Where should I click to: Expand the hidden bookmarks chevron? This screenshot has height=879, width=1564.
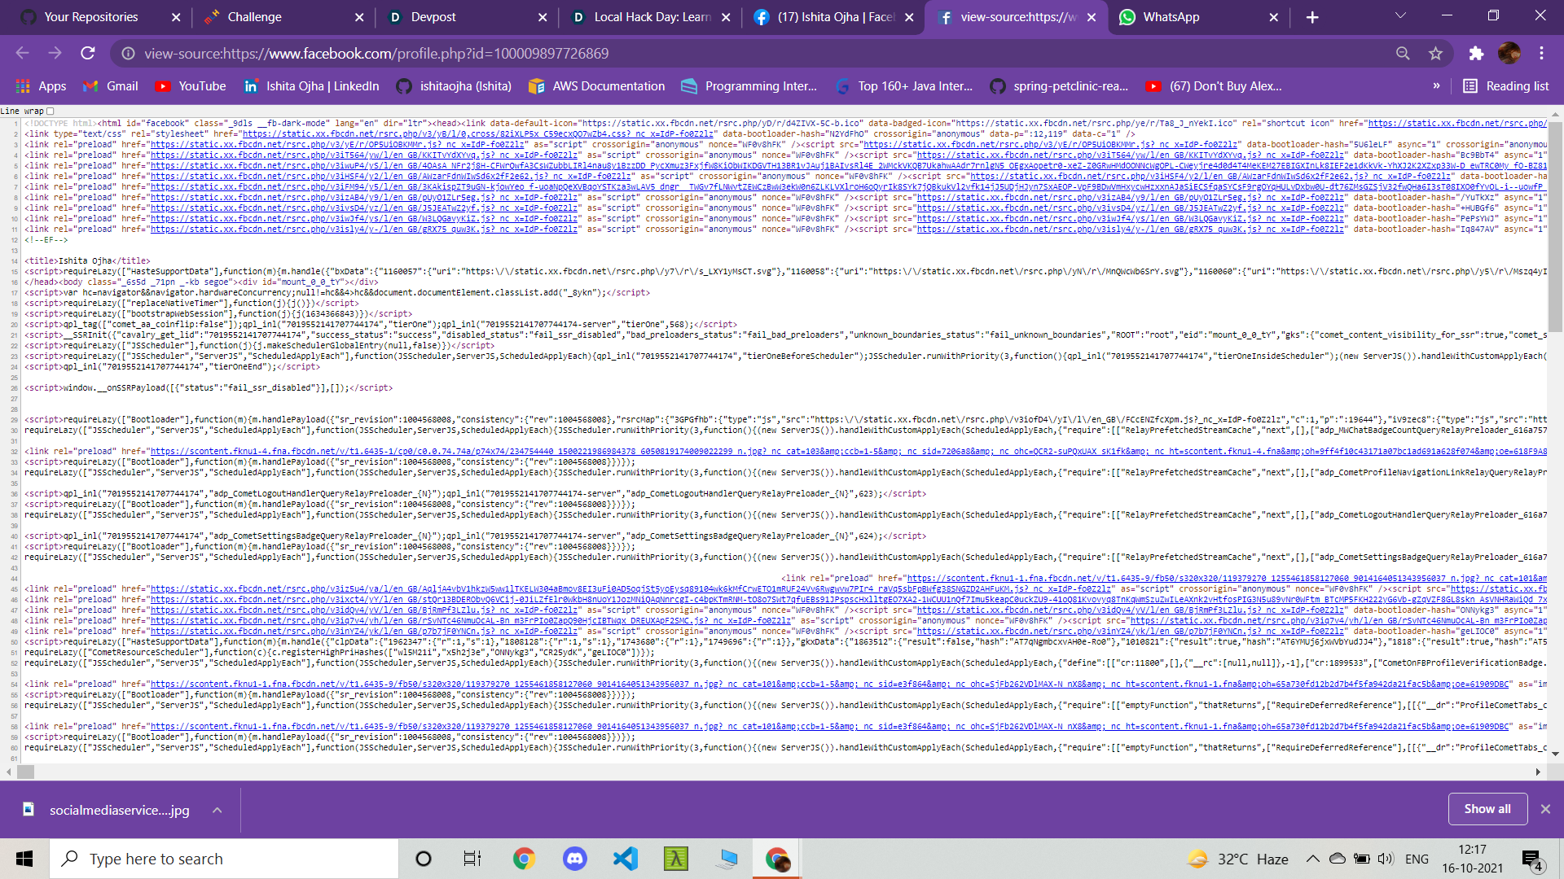click(1436, 86)
